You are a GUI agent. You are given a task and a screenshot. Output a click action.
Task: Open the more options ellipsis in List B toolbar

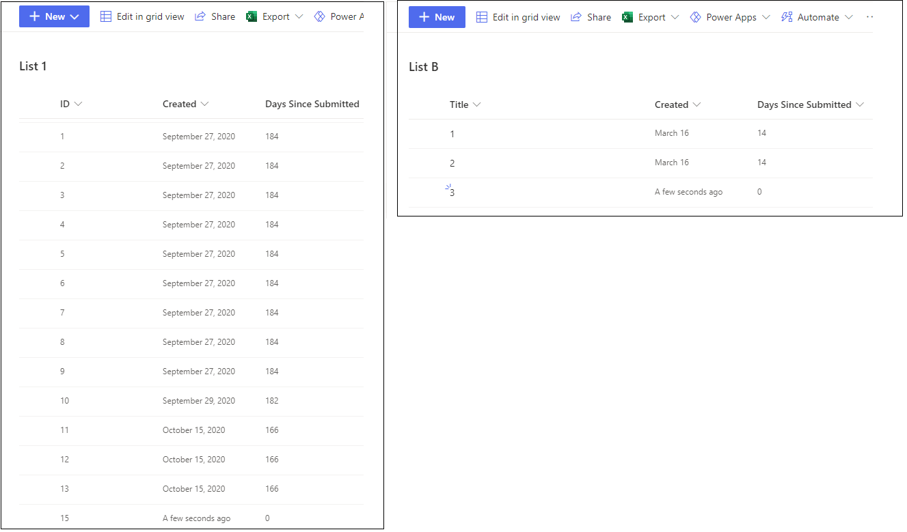869,17
